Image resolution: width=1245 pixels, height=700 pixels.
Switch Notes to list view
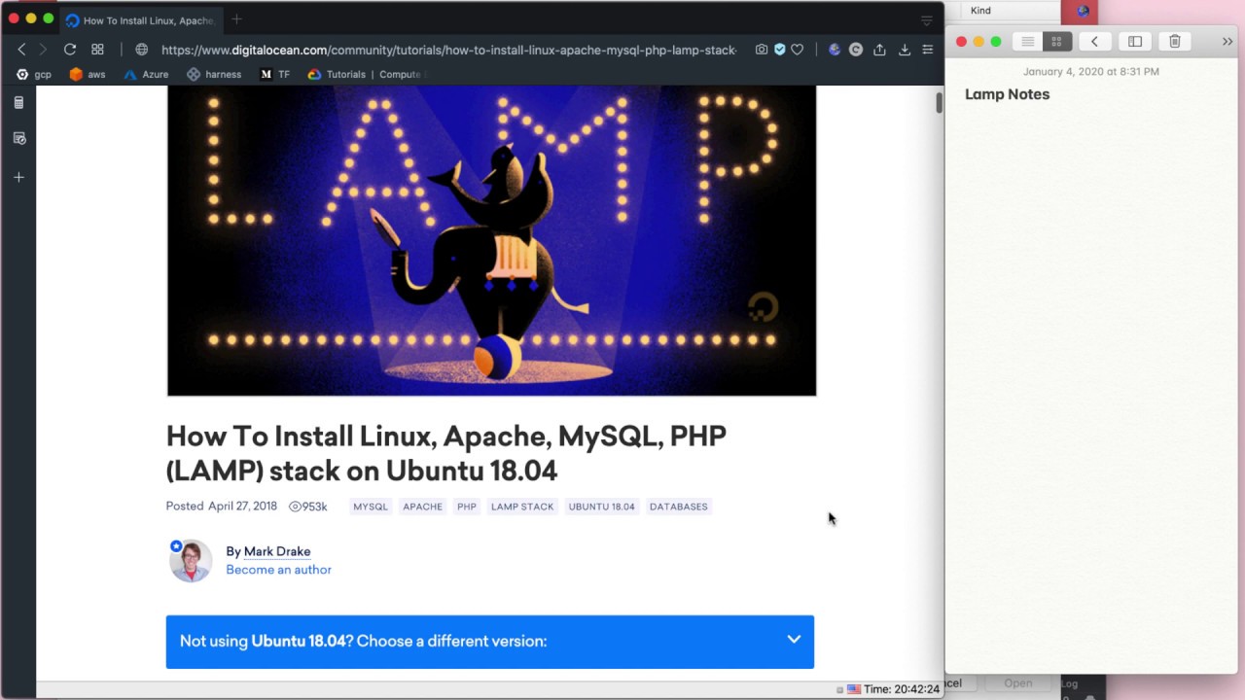tap(1027, 41)
